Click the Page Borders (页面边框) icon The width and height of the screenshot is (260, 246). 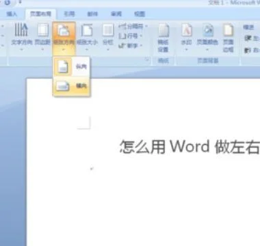(229, 30)
